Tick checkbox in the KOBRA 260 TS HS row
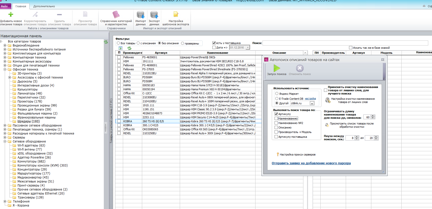Viewport: 432px width, 209px height. (119, 121)
